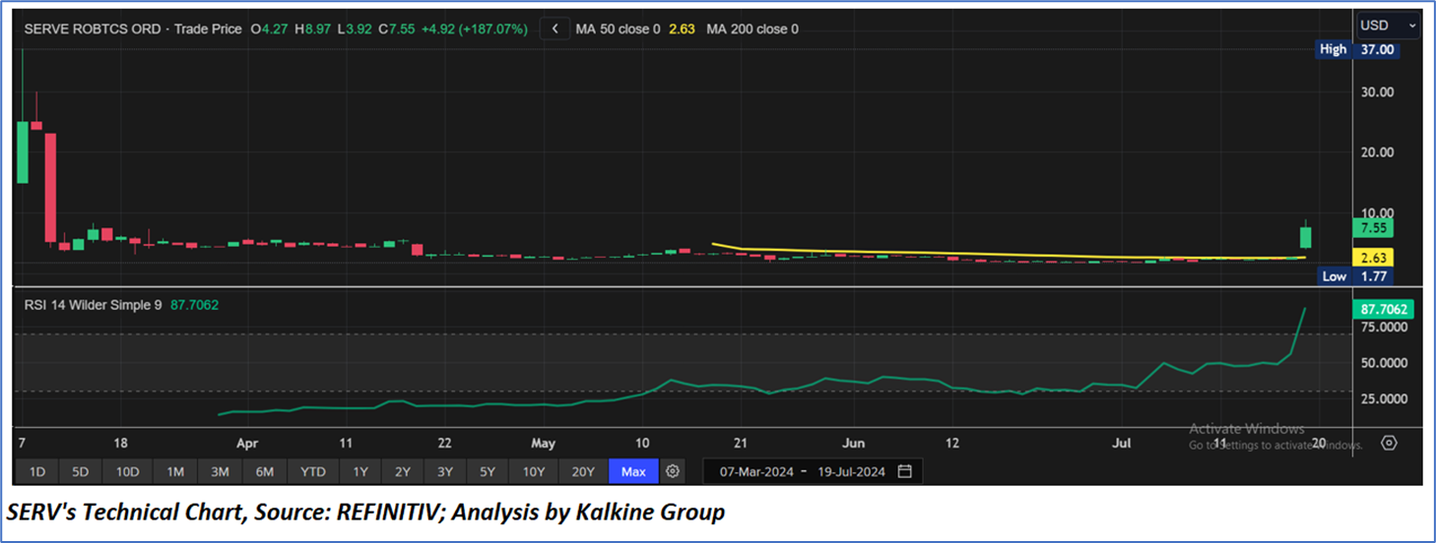This screenshot has width=1436, height=543.
Task: Open the chart axis settings icon
Action: click(1389, 443)
